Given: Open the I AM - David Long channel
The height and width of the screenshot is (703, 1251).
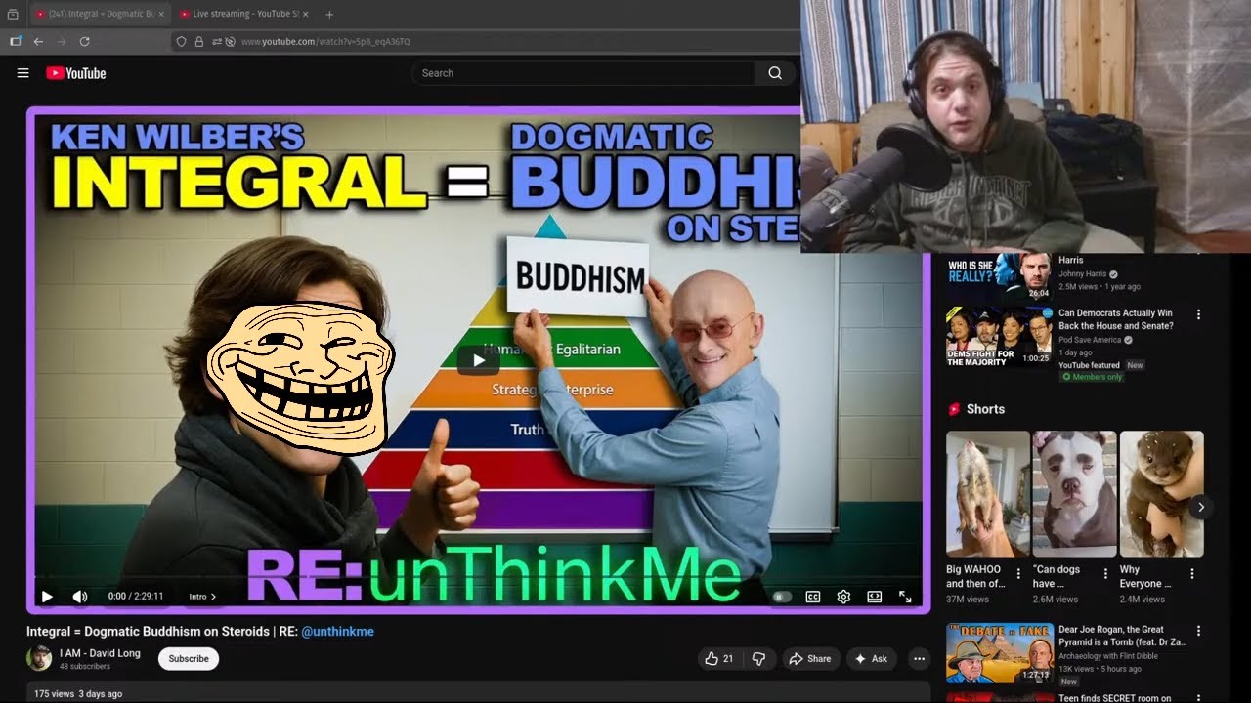Looking at the screenshot, I should click(100, 653).
